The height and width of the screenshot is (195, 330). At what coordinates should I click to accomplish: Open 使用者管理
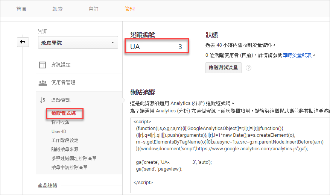click(63, 82)
